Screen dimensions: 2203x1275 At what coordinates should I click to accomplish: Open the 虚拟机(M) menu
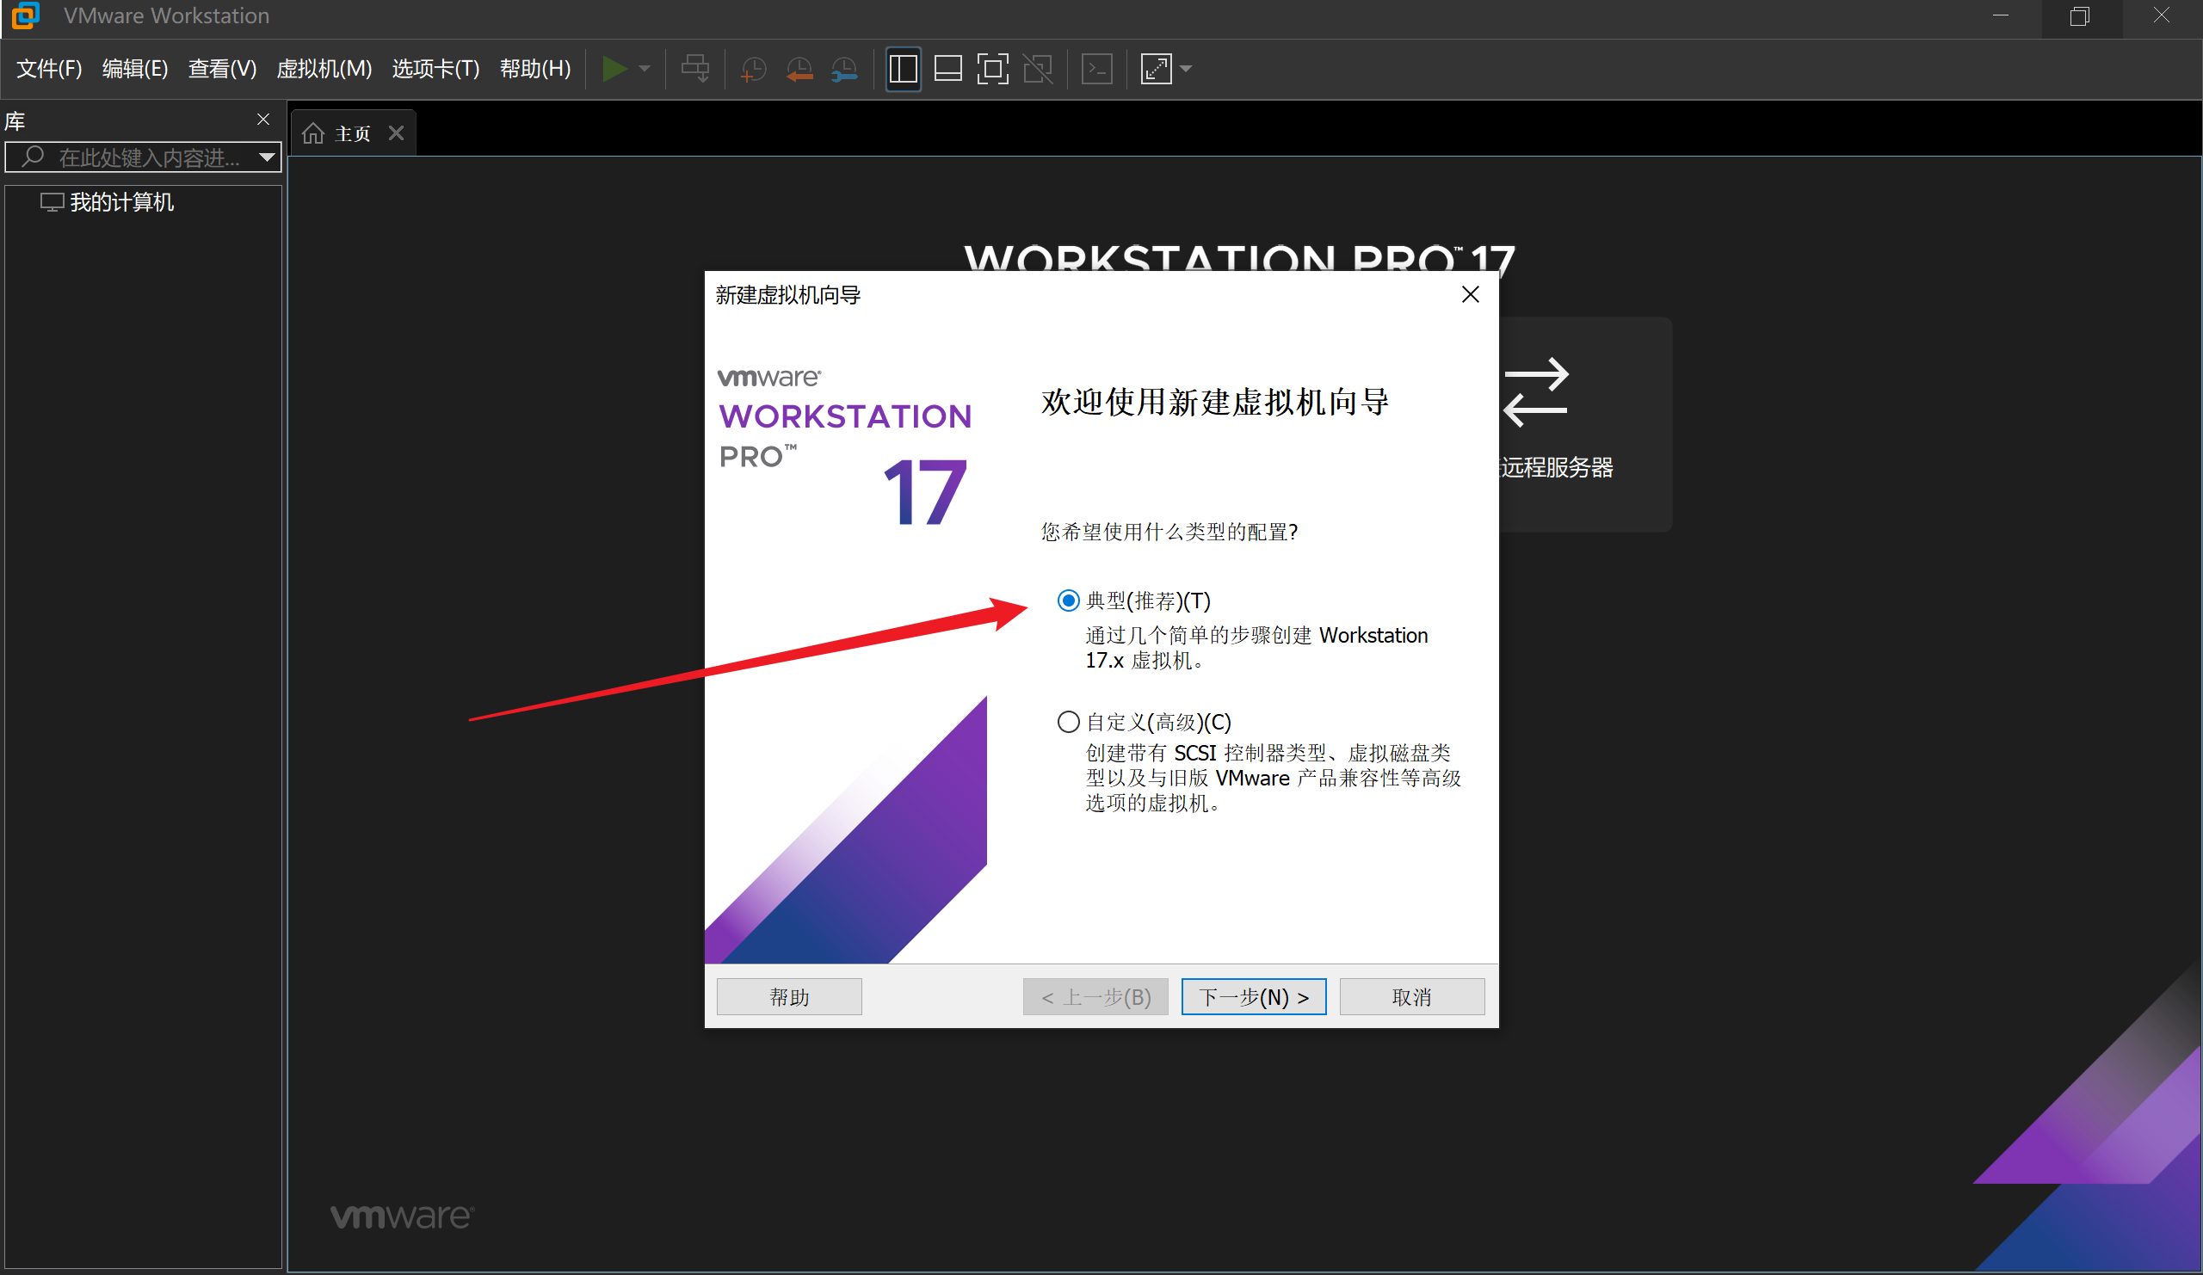click(x=324, y=69)
